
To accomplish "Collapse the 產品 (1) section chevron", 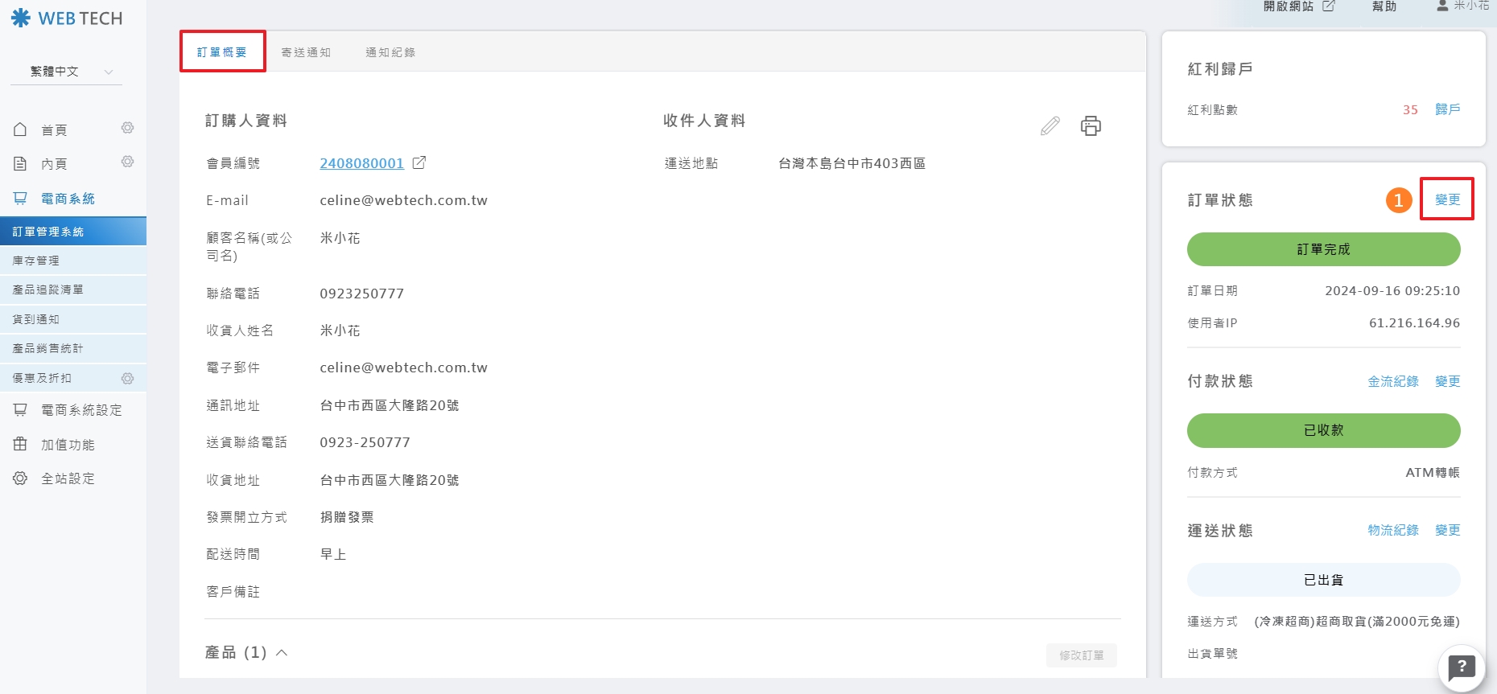I will tap(282, 652).
